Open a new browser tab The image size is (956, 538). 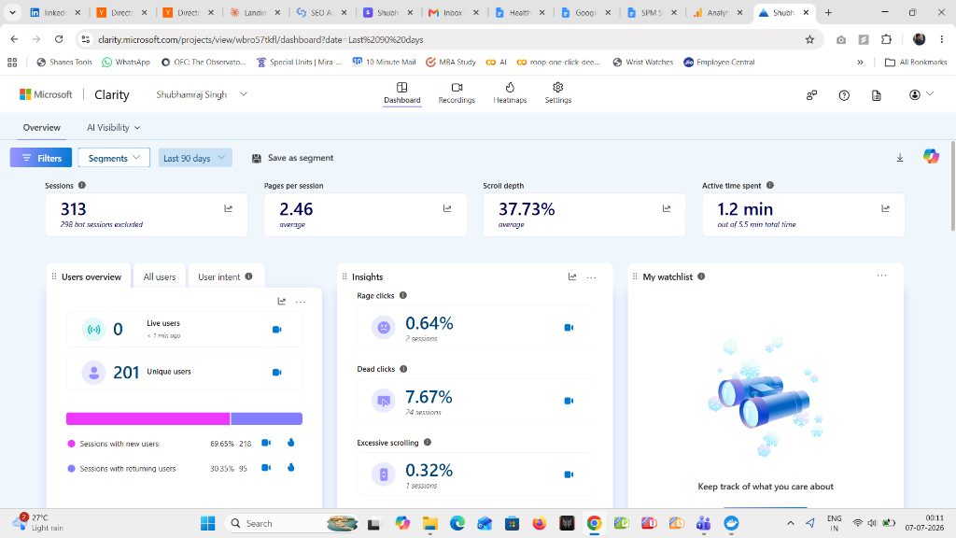(828, 12)
